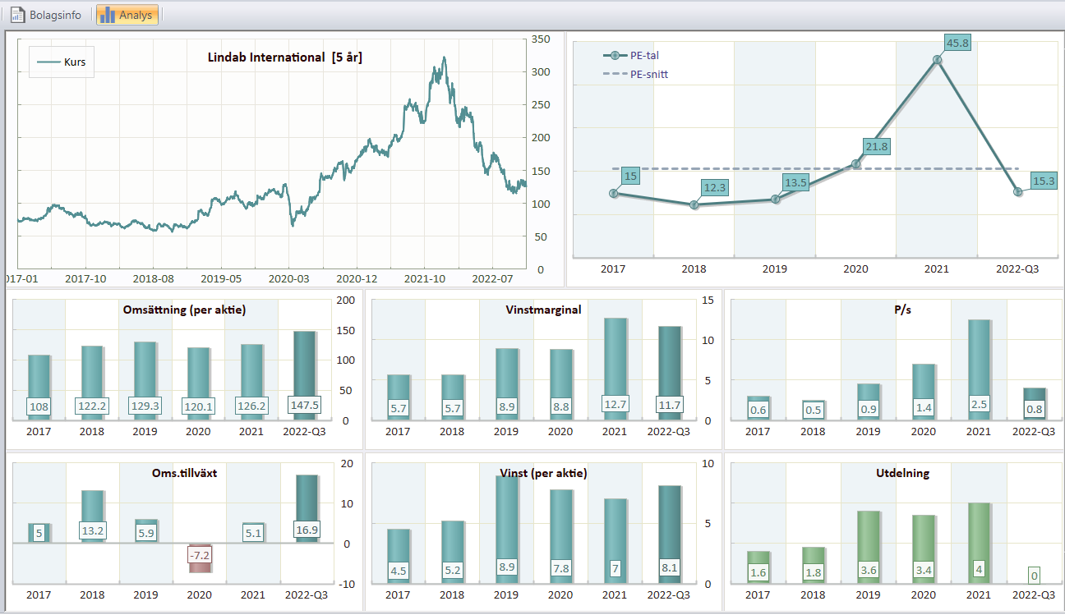Click the Analys bar chart icon
The height and width of the screenshot is (615, 1065).
pos(108,15)
